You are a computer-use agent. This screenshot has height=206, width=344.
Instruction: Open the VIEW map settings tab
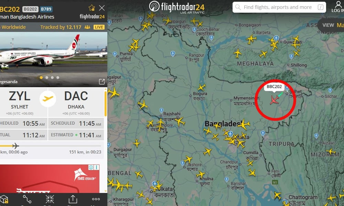click(x=328, y=25)
